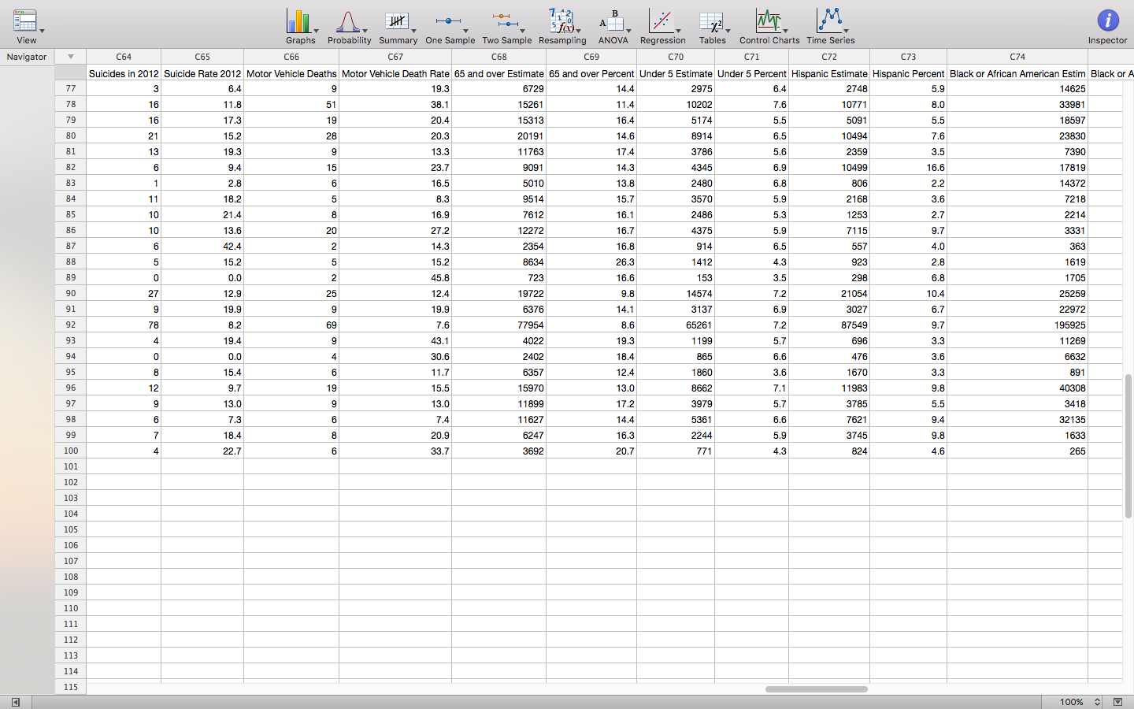Select column header C71
The height and width of the screenshot is (709, 1134).
coord(752,57)
